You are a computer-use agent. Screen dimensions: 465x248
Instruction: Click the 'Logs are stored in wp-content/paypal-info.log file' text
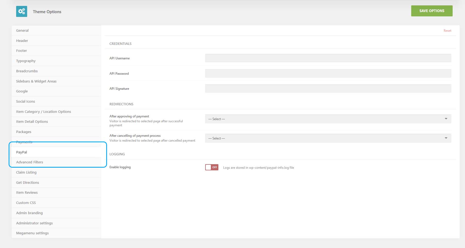pos(258,168)
